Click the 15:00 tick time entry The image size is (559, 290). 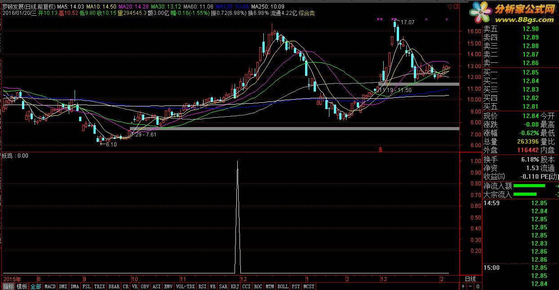pos(492,268)
